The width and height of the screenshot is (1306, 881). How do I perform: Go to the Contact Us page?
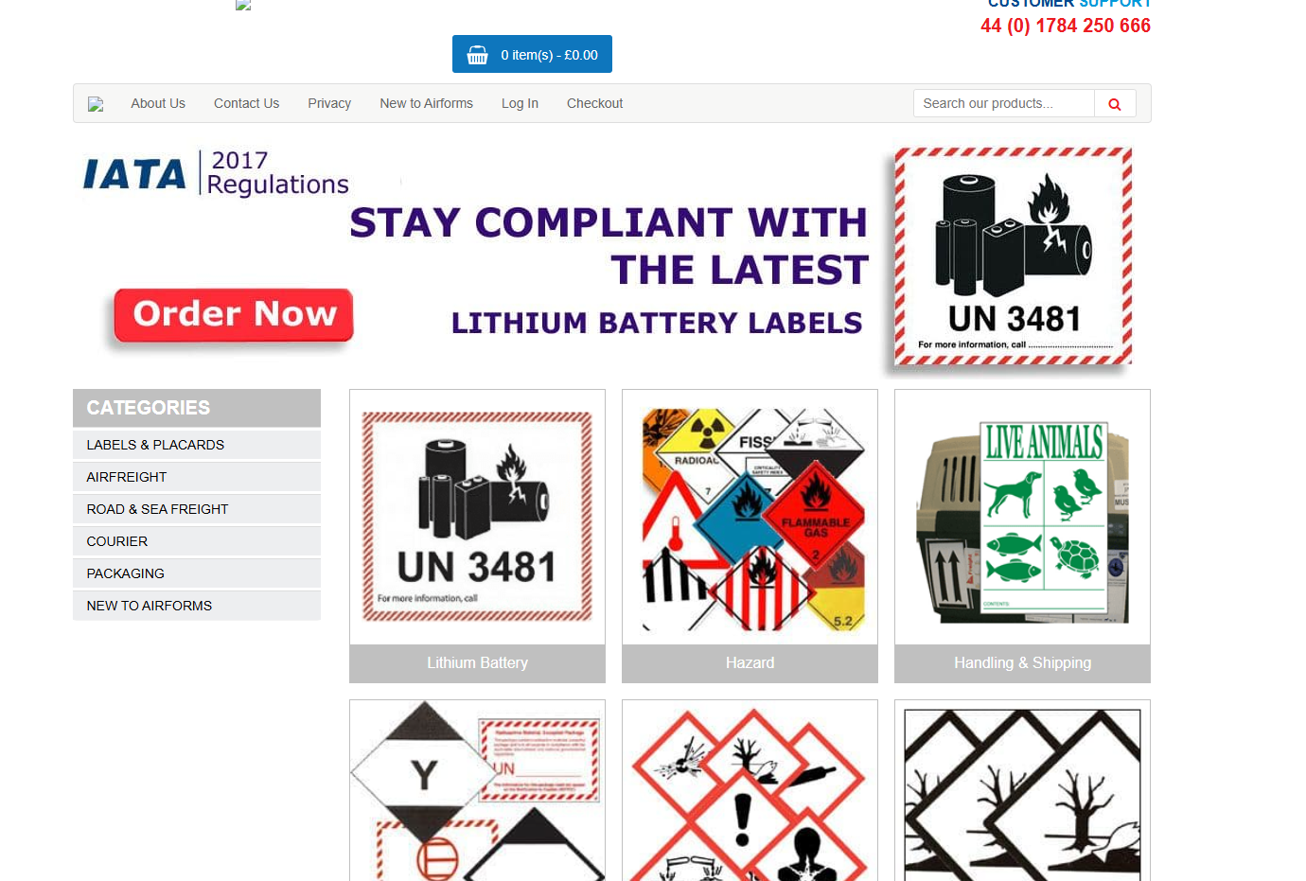coord(246,104)
